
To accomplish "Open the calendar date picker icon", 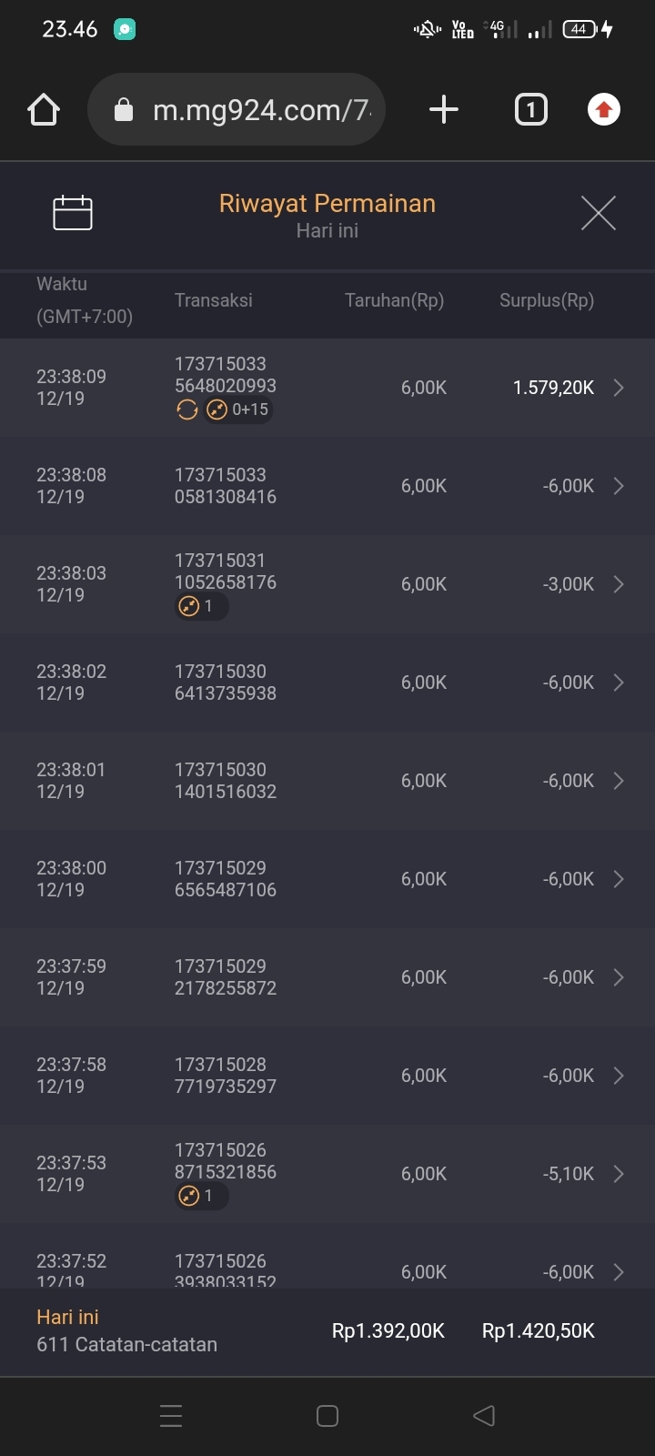I will tap(73, 213).
